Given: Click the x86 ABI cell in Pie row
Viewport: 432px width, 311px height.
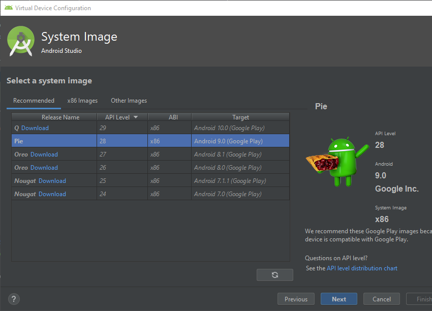Looking at the screenshot, I should click(x=169, y=141).
